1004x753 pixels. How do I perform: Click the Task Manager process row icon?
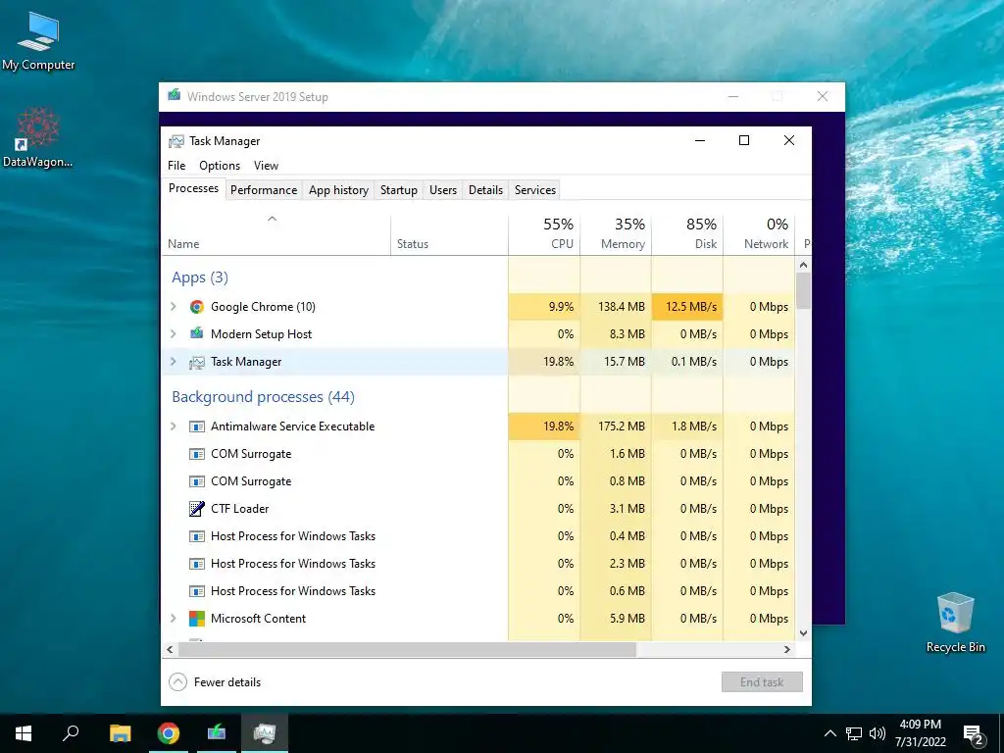[x=196, y=362]
